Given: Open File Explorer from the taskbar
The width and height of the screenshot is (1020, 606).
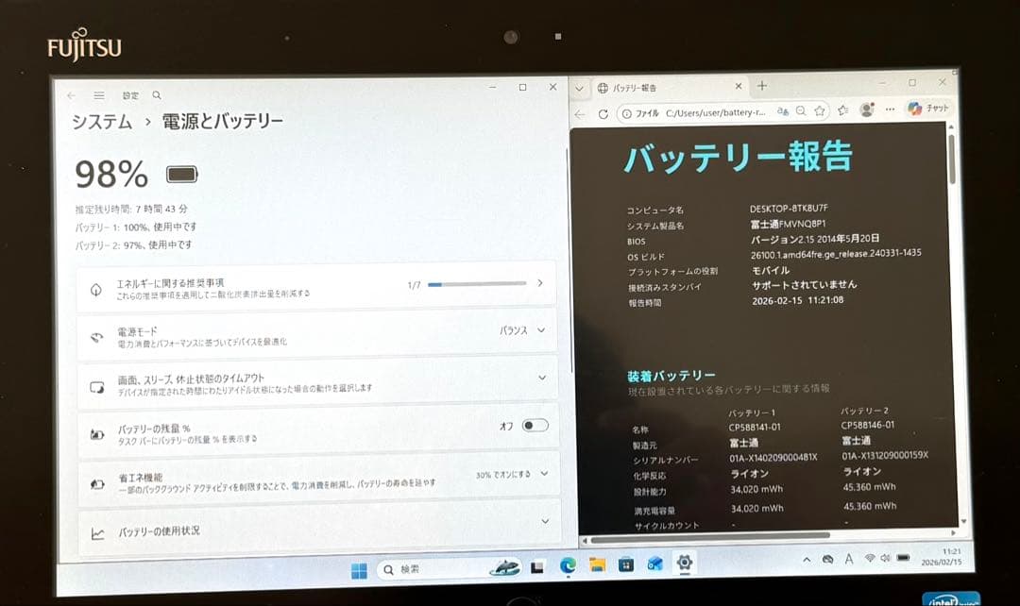Looking at the screenshot, I should [597, 565].
